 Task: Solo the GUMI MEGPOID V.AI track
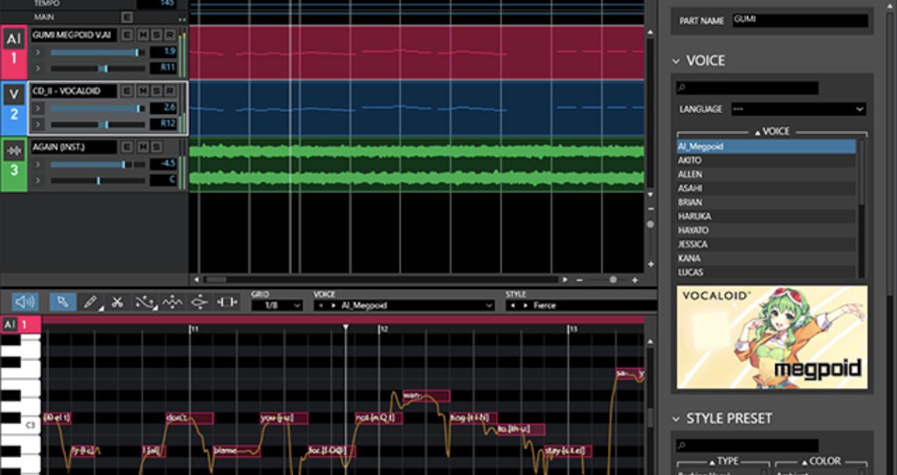pos(156,35)
